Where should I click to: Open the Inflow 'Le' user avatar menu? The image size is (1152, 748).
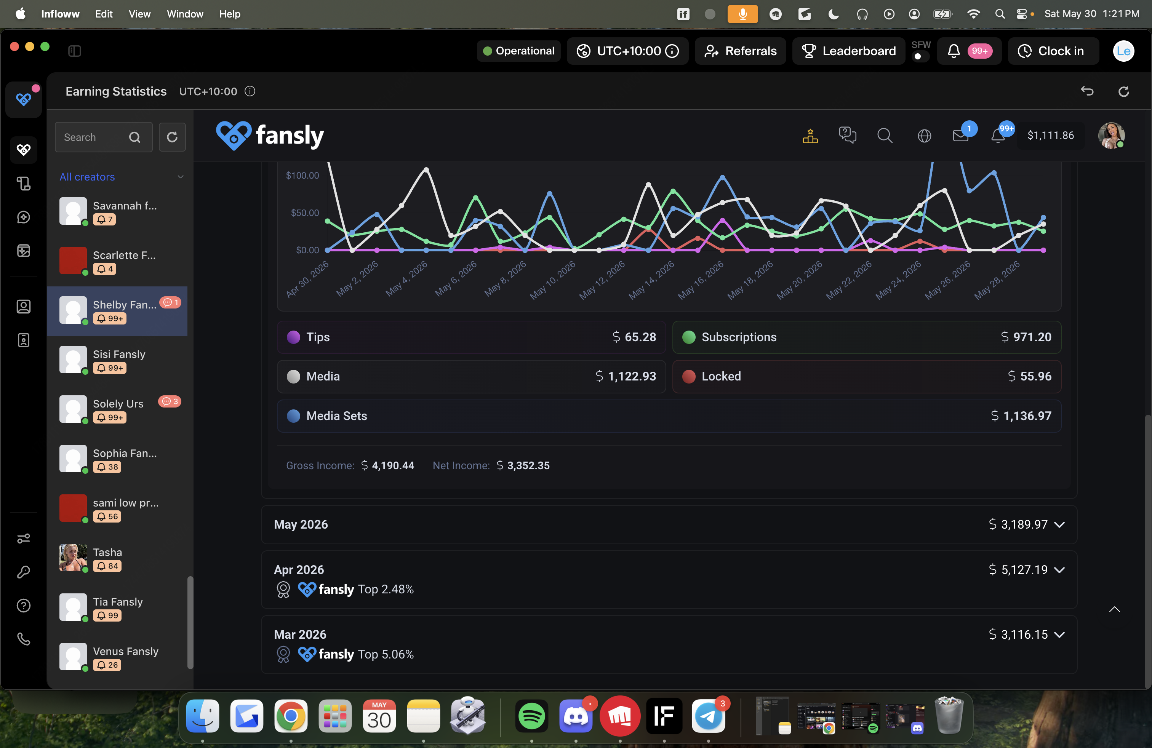(x=1123, y=51)
